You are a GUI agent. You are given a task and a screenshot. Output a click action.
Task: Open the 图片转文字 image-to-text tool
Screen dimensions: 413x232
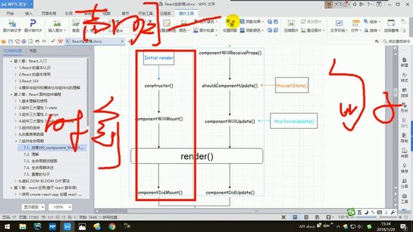point(12,26)
